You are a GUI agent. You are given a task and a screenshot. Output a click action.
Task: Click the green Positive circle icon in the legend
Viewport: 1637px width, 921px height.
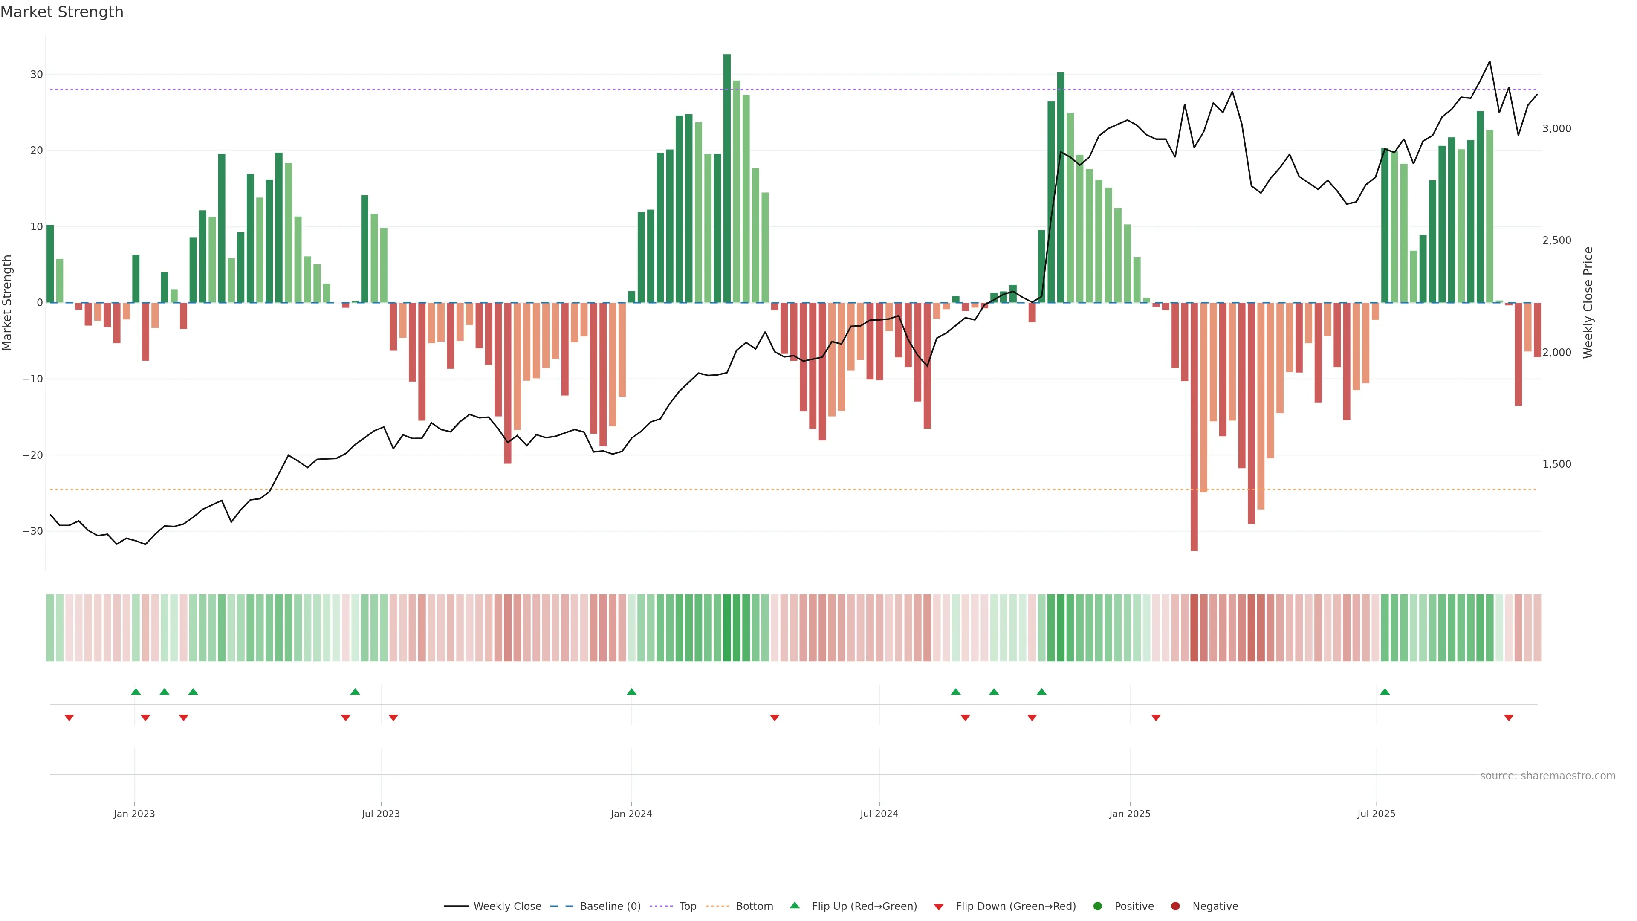point(1097,907)
